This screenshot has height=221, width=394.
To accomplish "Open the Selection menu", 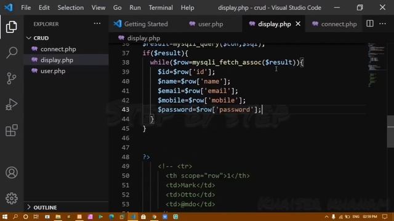I will pyautogui.click(x=71, y=7).
